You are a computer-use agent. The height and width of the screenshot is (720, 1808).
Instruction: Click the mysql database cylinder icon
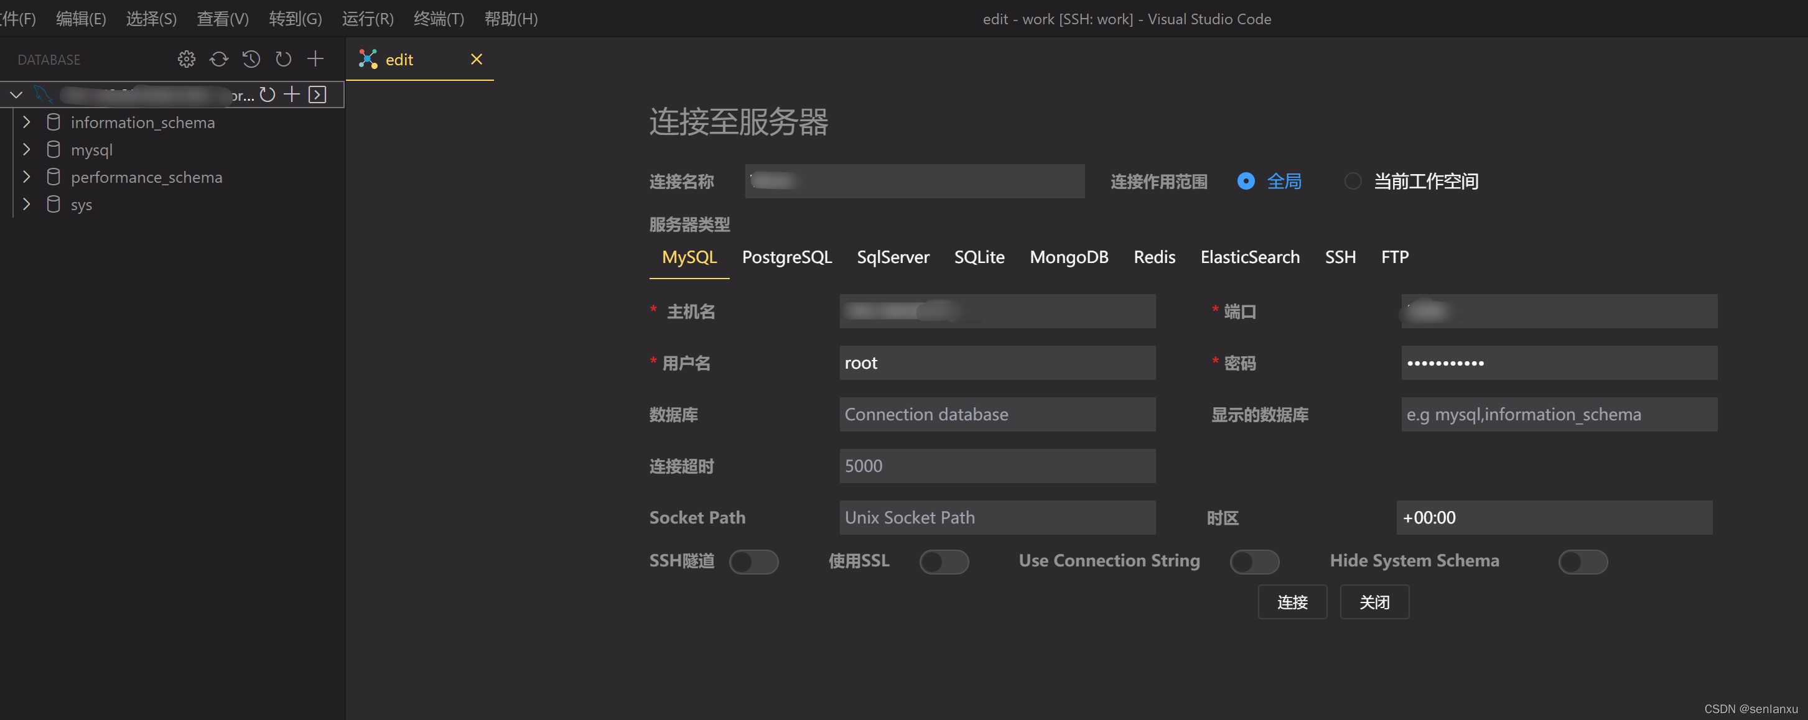pyautogui.click(x=54, y=149)
